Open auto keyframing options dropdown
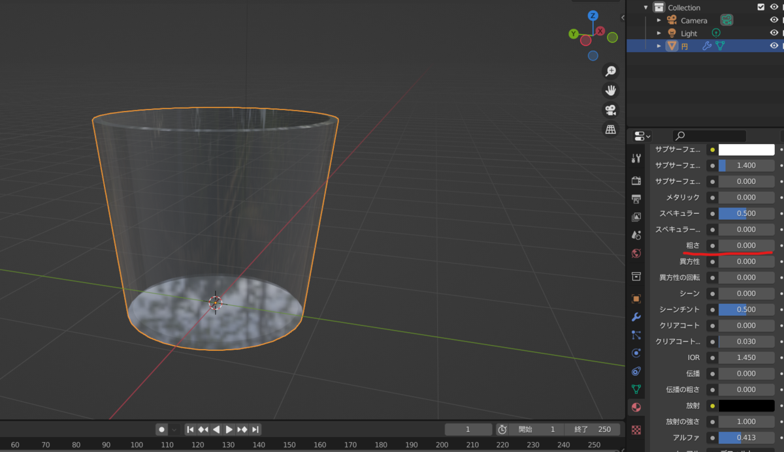 tap(174, 429)
